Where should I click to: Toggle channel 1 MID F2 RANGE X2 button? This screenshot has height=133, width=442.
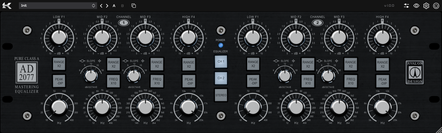(114, 64)
